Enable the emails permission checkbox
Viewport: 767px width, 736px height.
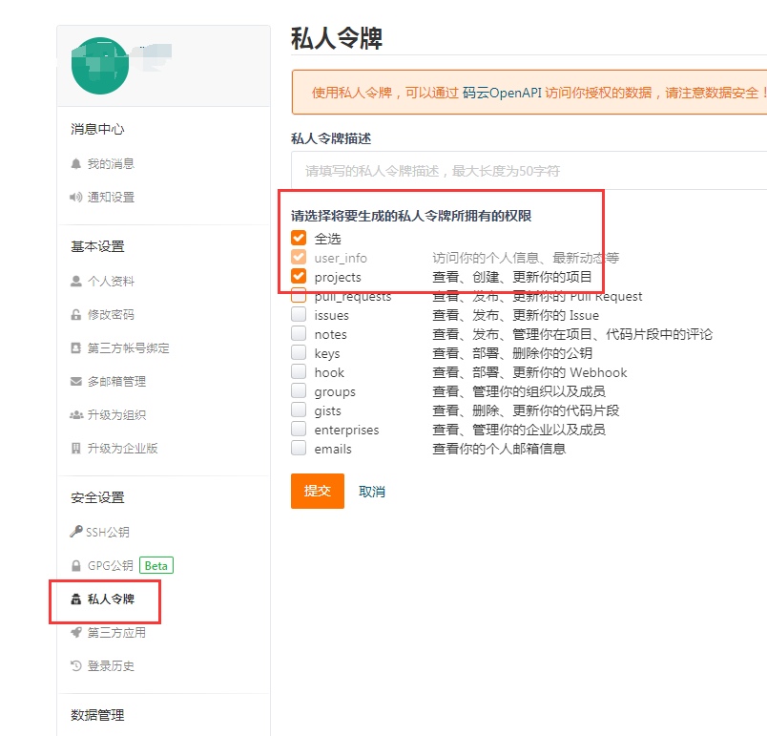(x=299, y=448)
